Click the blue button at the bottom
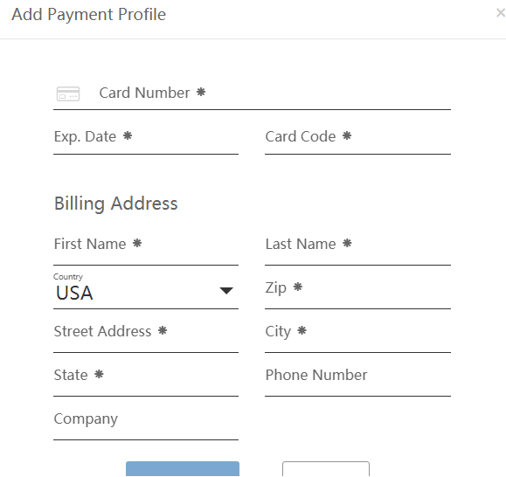 (183, 469)
